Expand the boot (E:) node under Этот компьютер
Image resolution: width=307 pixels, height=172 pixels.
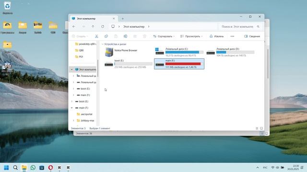(x=73, y=89)
